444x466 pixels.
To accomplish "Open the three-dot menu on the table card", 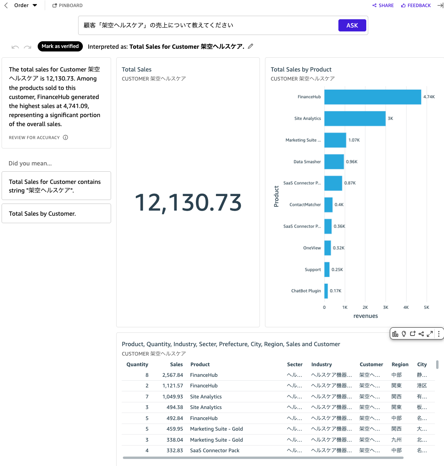I will pyautogui.click(x=439, y=334).
